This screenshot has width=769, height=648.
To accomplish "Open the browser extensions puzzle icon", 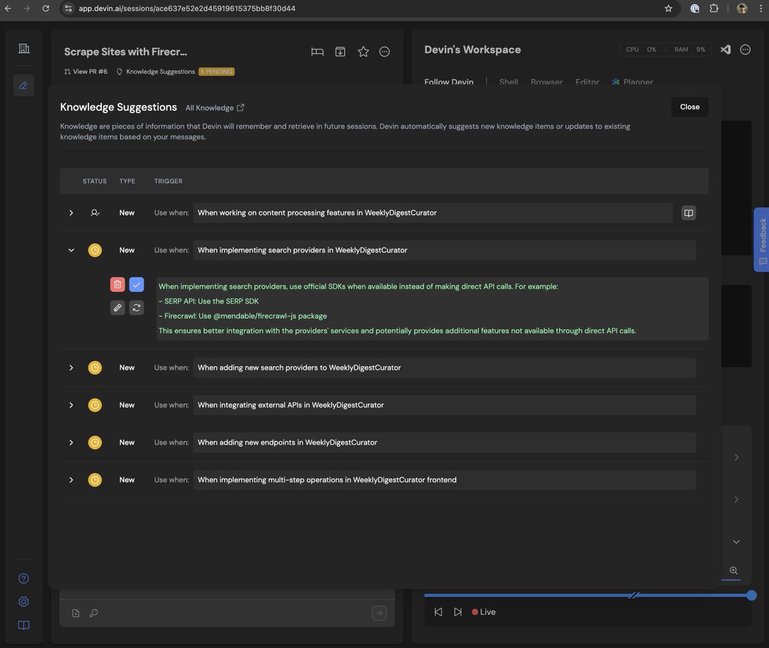I will click(714, 8).
